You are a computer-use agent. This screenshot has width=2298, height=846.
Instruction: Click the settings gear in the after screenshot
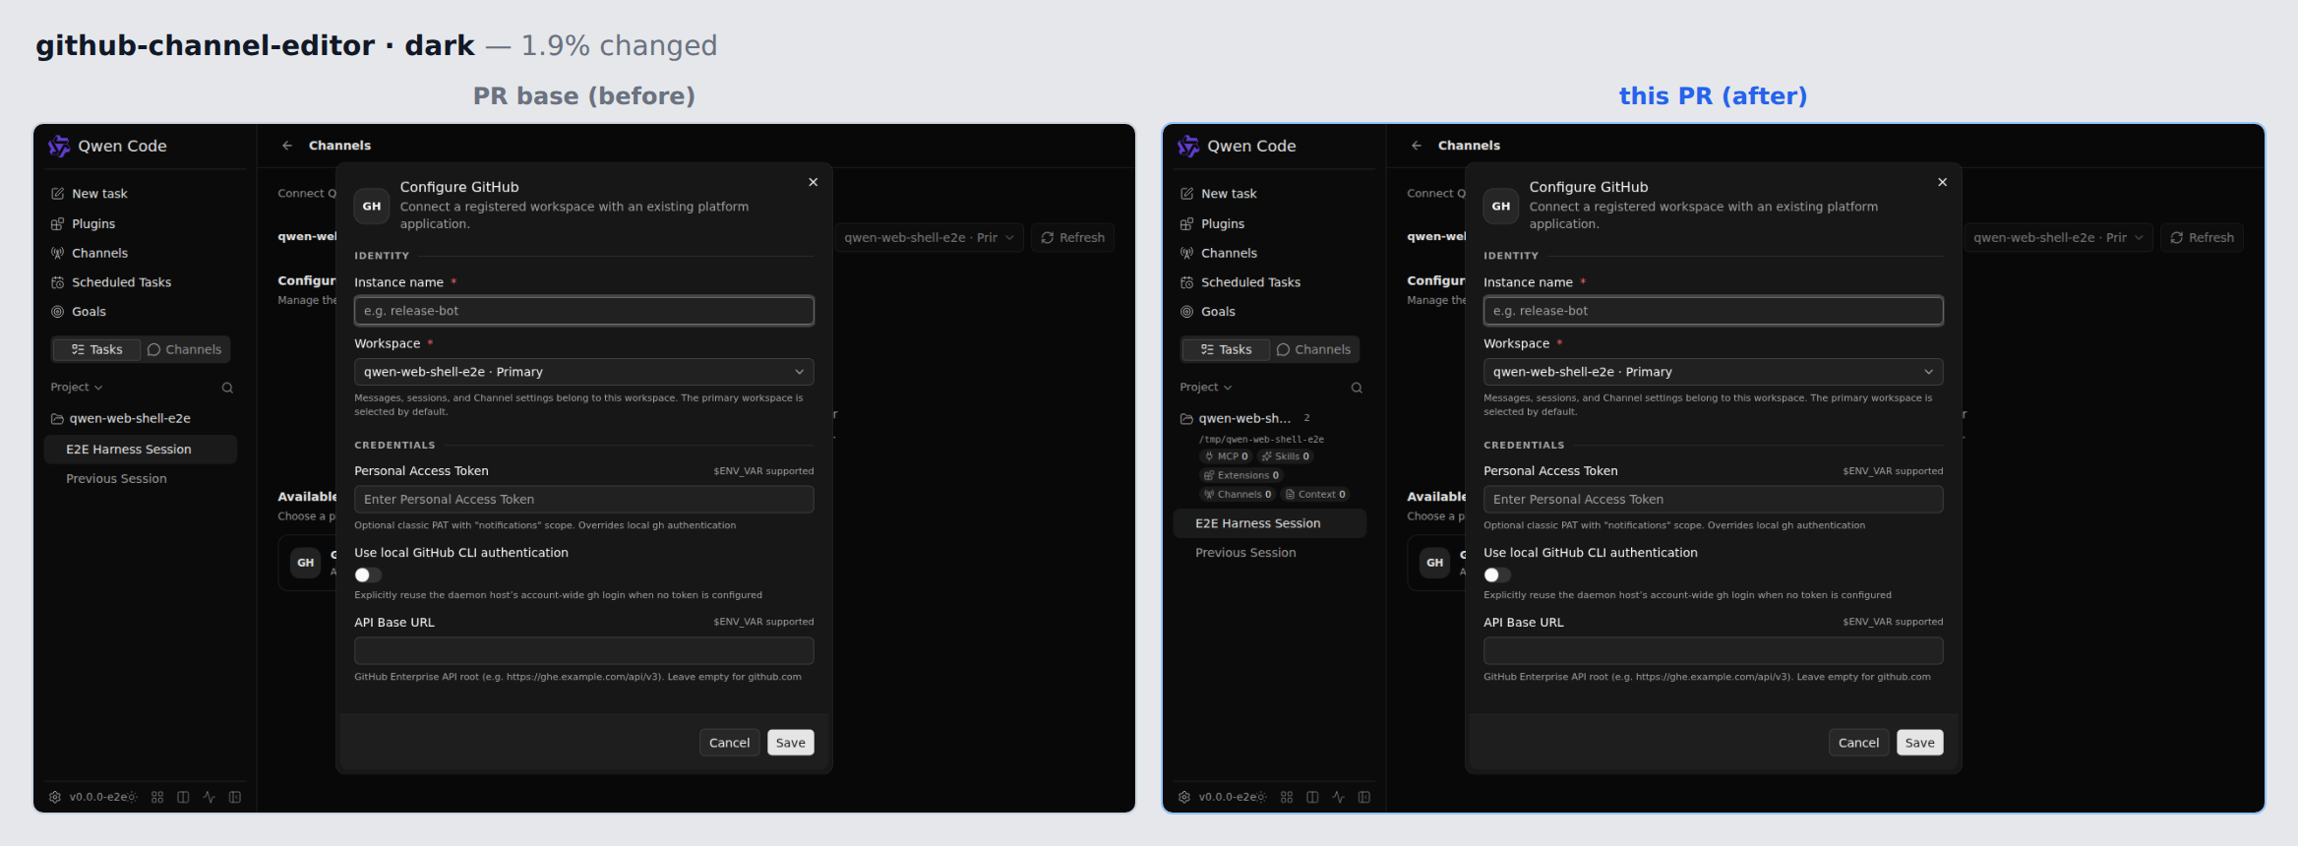pos(1184,797)
